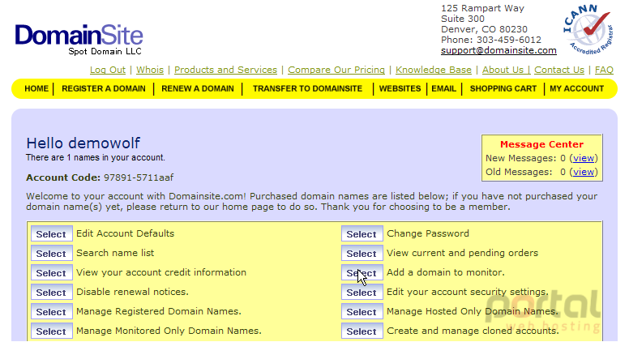Open the FAQ link

tap(604, 70)
